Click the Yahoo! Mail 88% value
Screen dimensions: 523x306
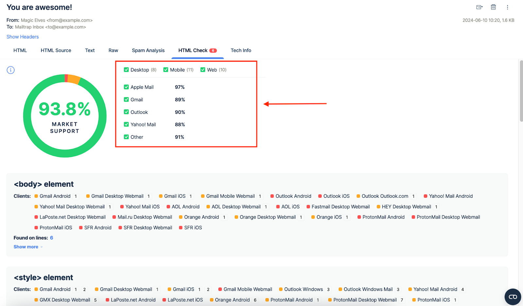click(x=180, y=124)
